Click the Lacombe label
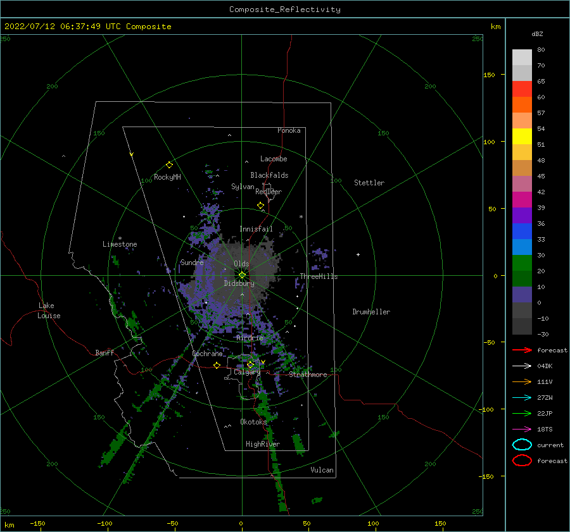Viewport: 570px width, 532px height. tap(274, 159)
